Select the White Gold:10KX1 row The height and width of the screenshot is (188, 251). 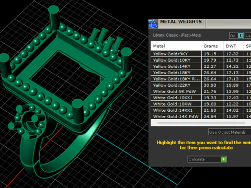[201, 98]
